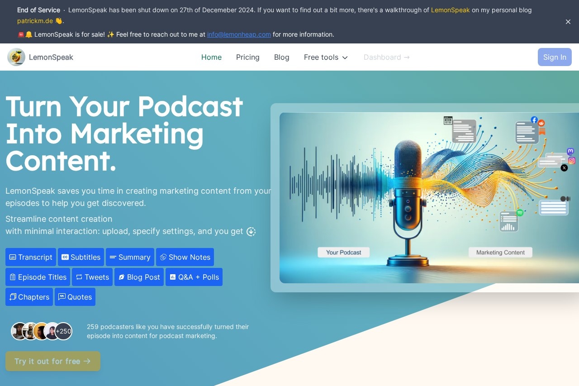
Task: Open the Blog Post feature tag
Action: tap(139, 277)
